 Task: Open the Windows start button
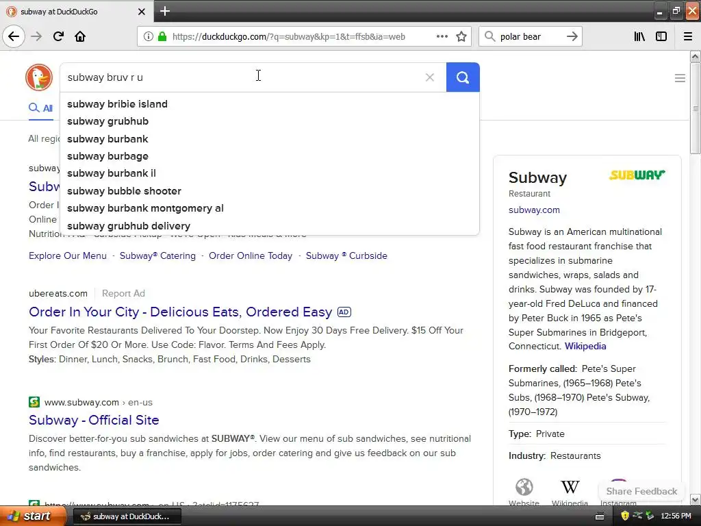tap(32, 516)
